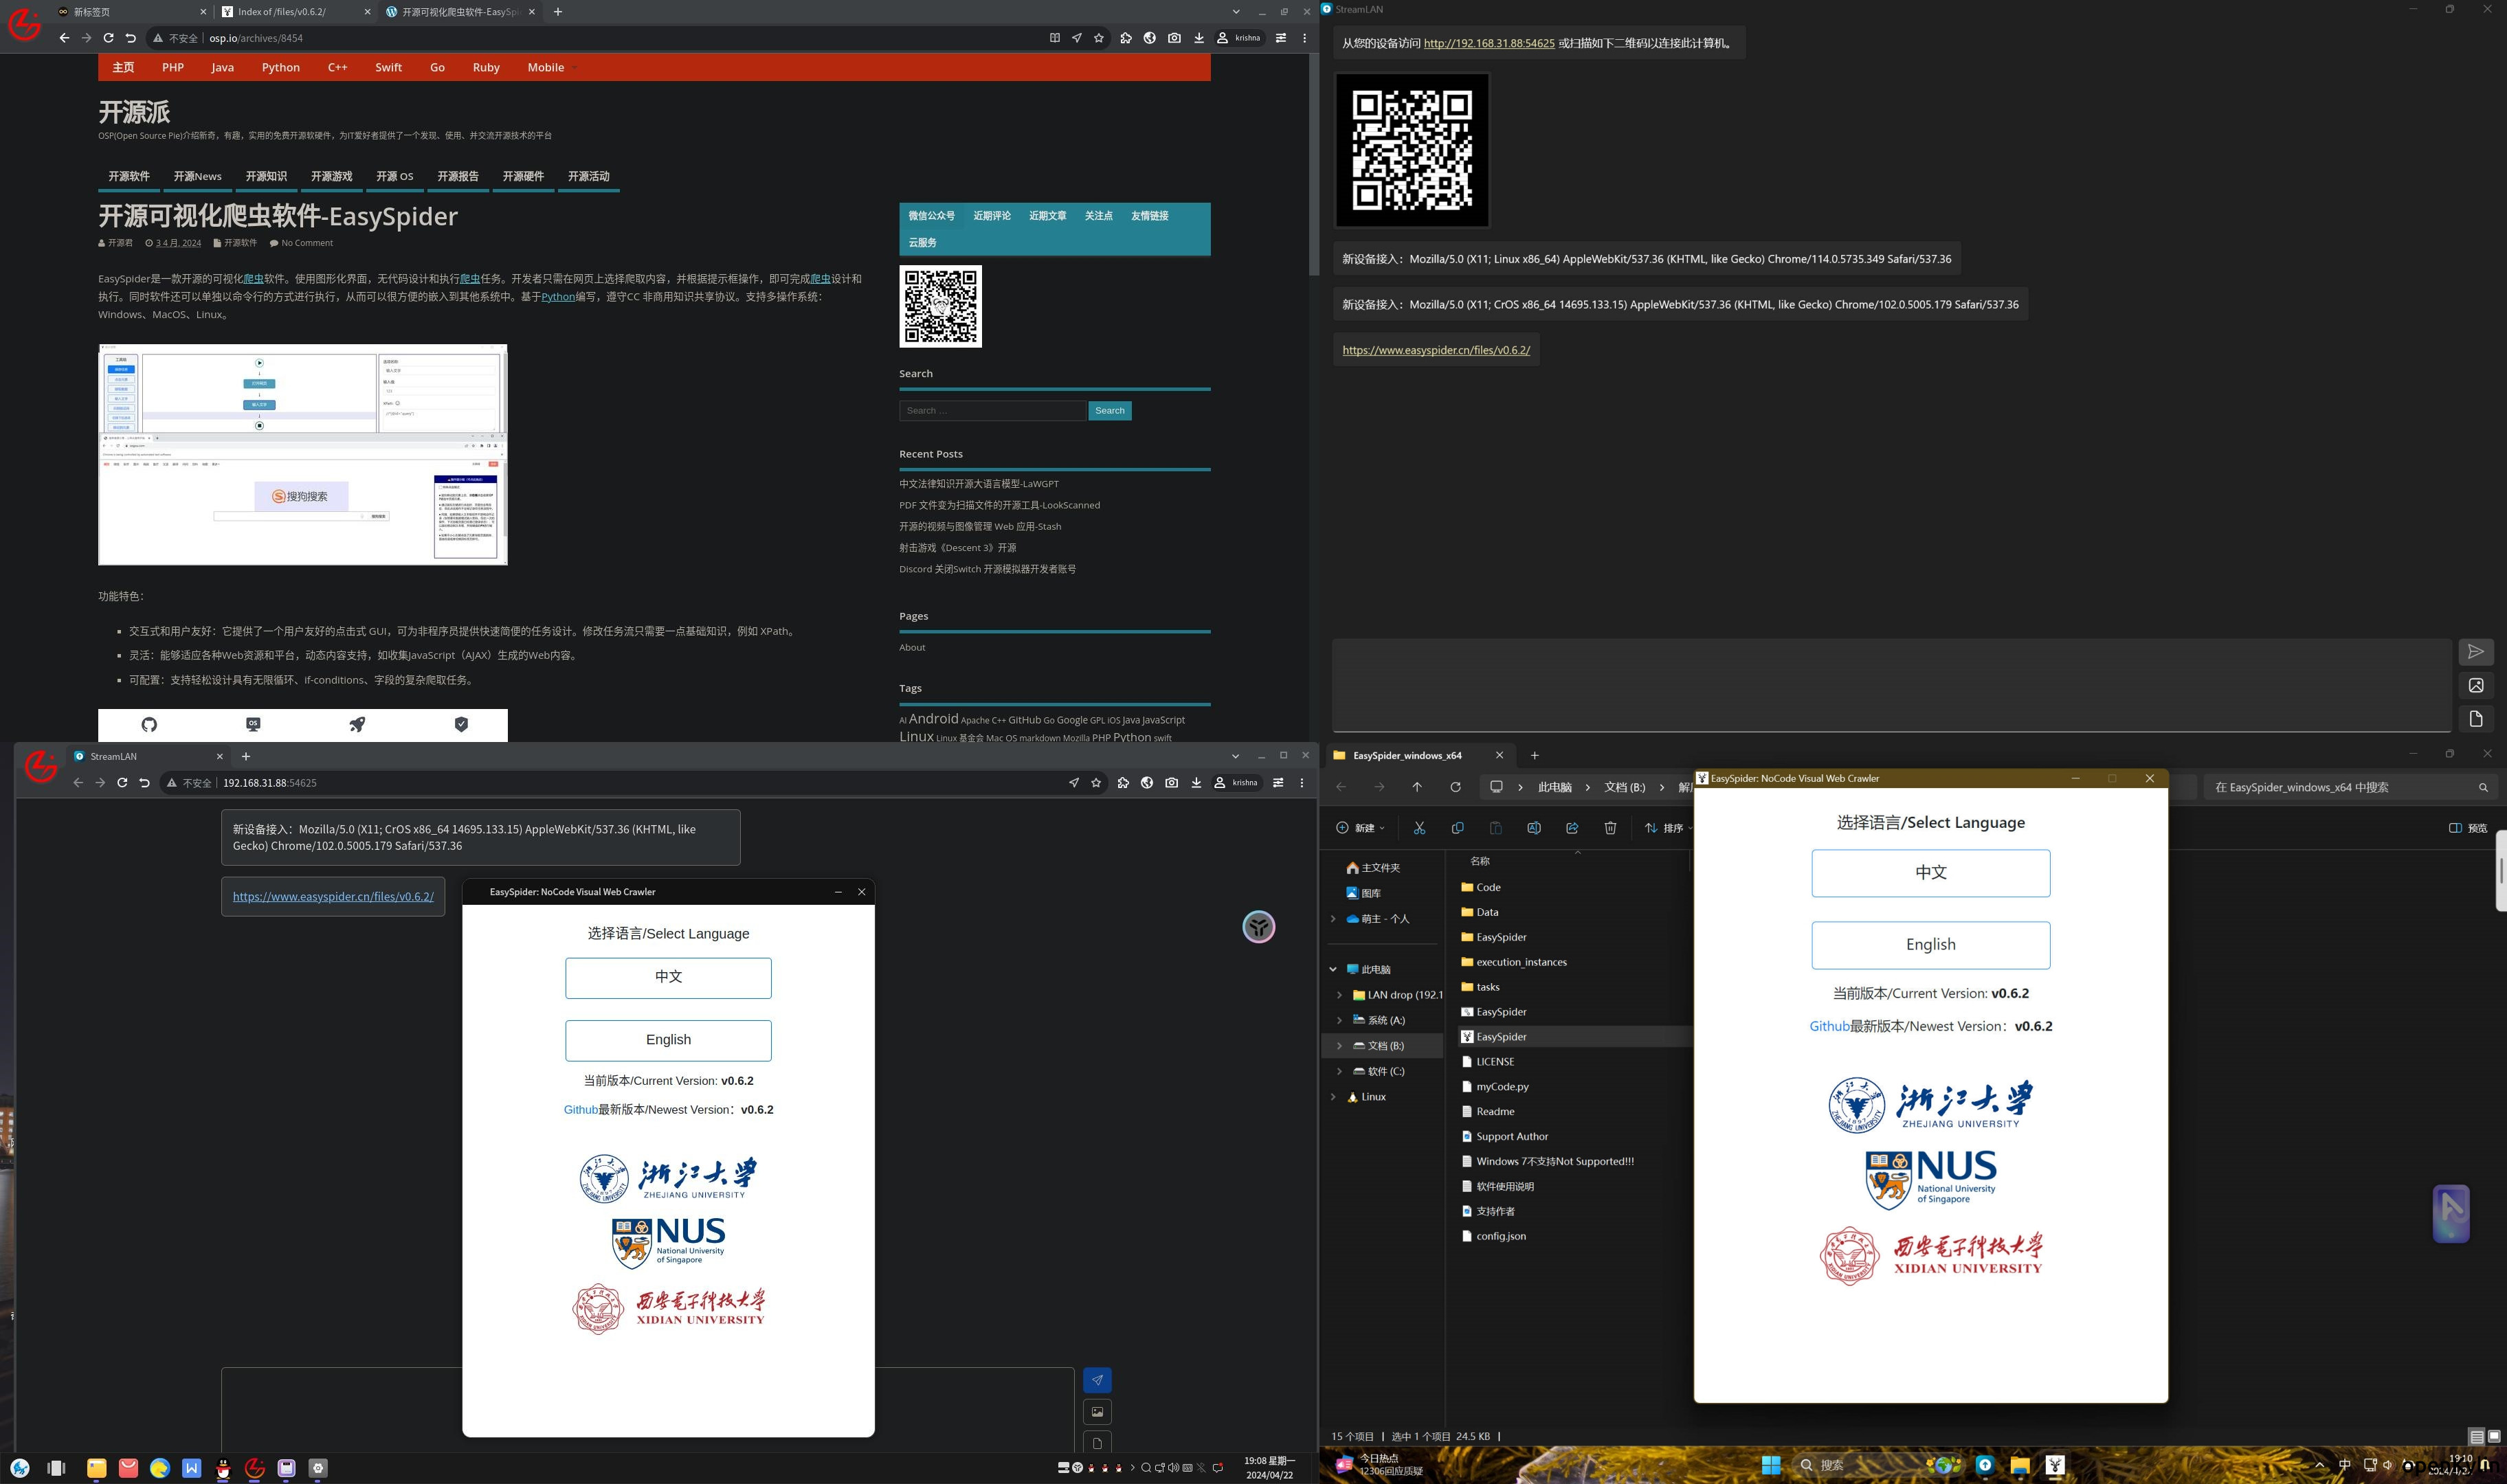Image resolution: width=2507 pixels, height=1484 pixels.
Task: Click the screenshot camera icon in top browser
Action: tap(1174, 38)
